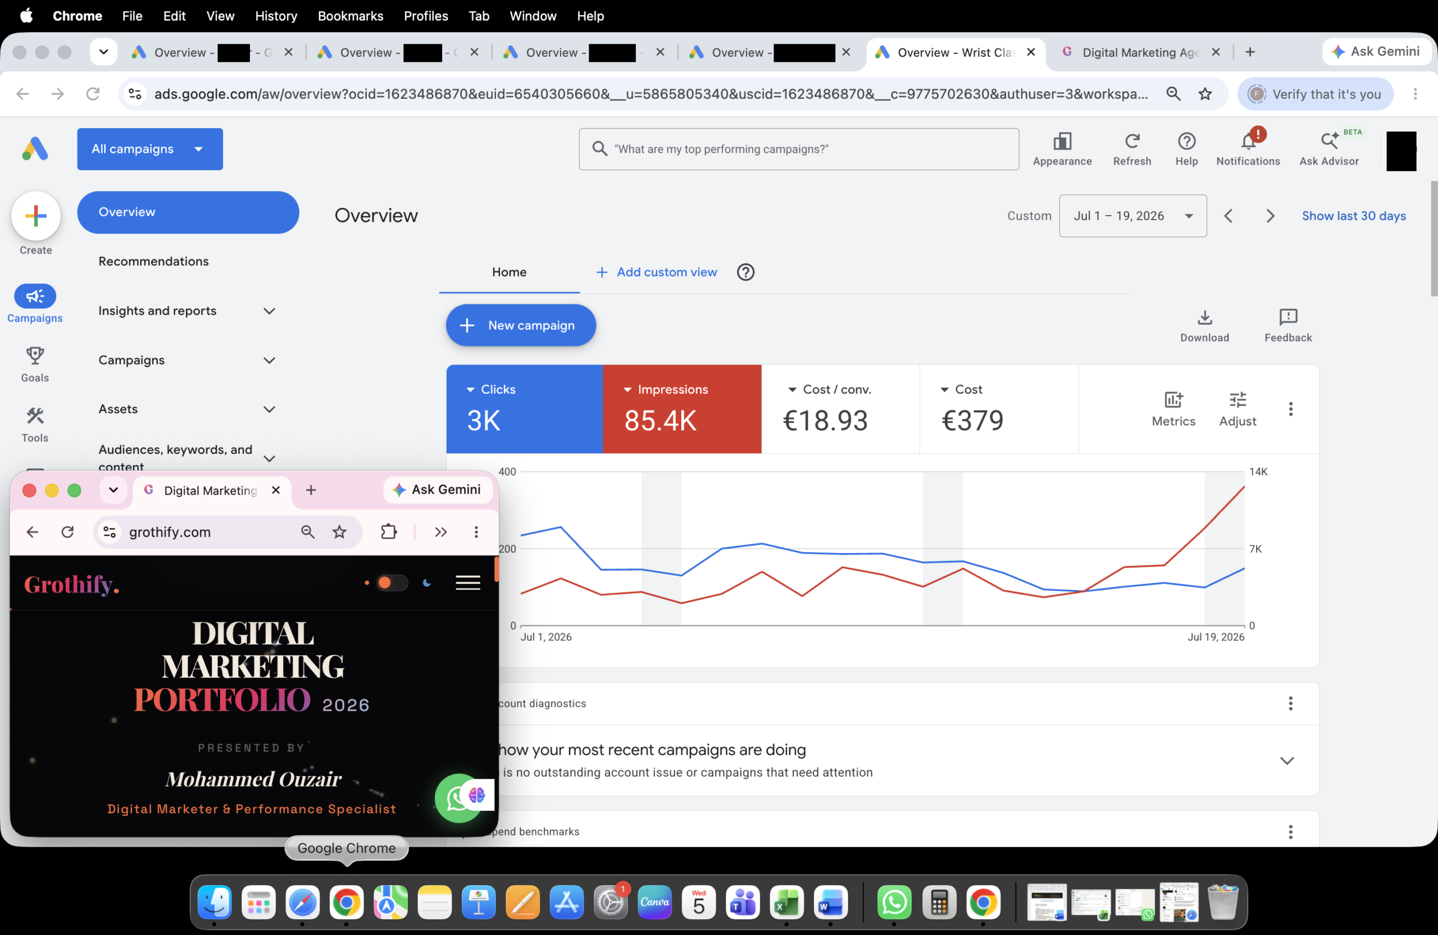
Task: Open the All campaigns dropdown
Action: coord(150,149)
